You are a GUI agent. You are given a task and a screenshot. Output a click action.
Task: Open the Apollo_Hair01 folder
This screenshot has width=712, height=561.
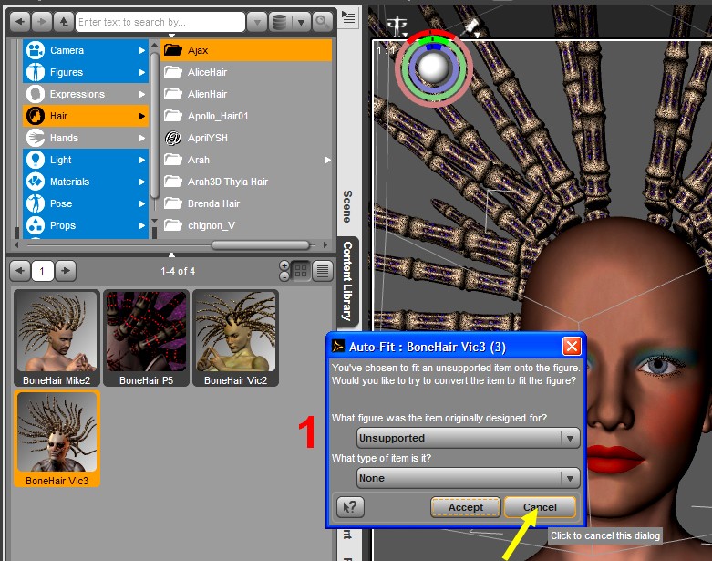point(246,116)
